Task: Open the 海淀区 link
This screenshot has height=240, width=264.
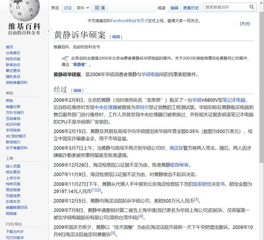Action: [176, 148]
